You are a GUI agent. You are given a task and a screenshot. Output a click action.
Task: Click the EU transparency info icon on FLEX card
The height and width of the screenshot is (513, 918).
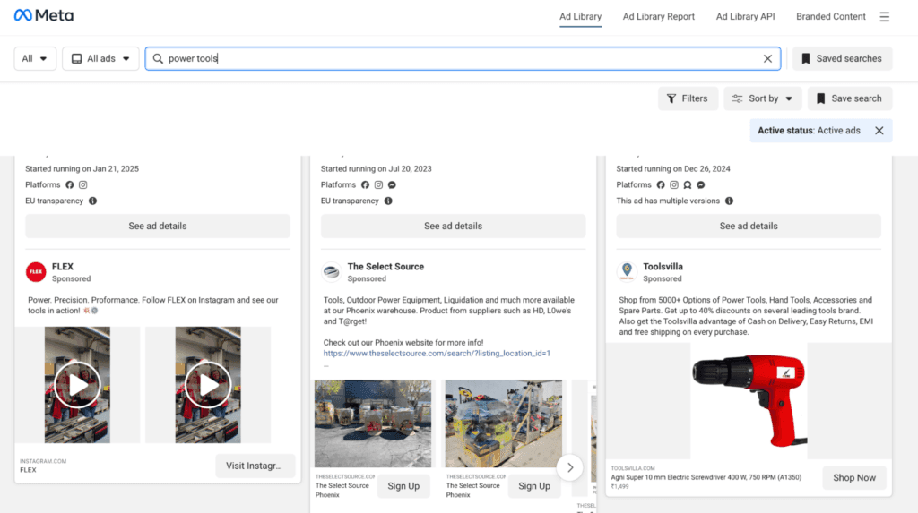(92, 201)
